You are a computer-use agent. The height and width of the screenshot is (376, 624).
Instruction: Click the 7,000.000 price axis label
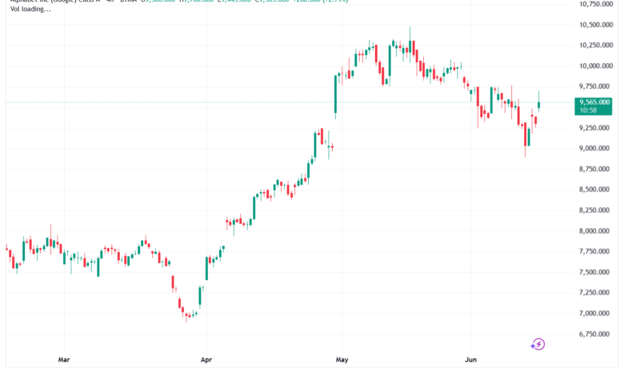click(x=594, y=314)
